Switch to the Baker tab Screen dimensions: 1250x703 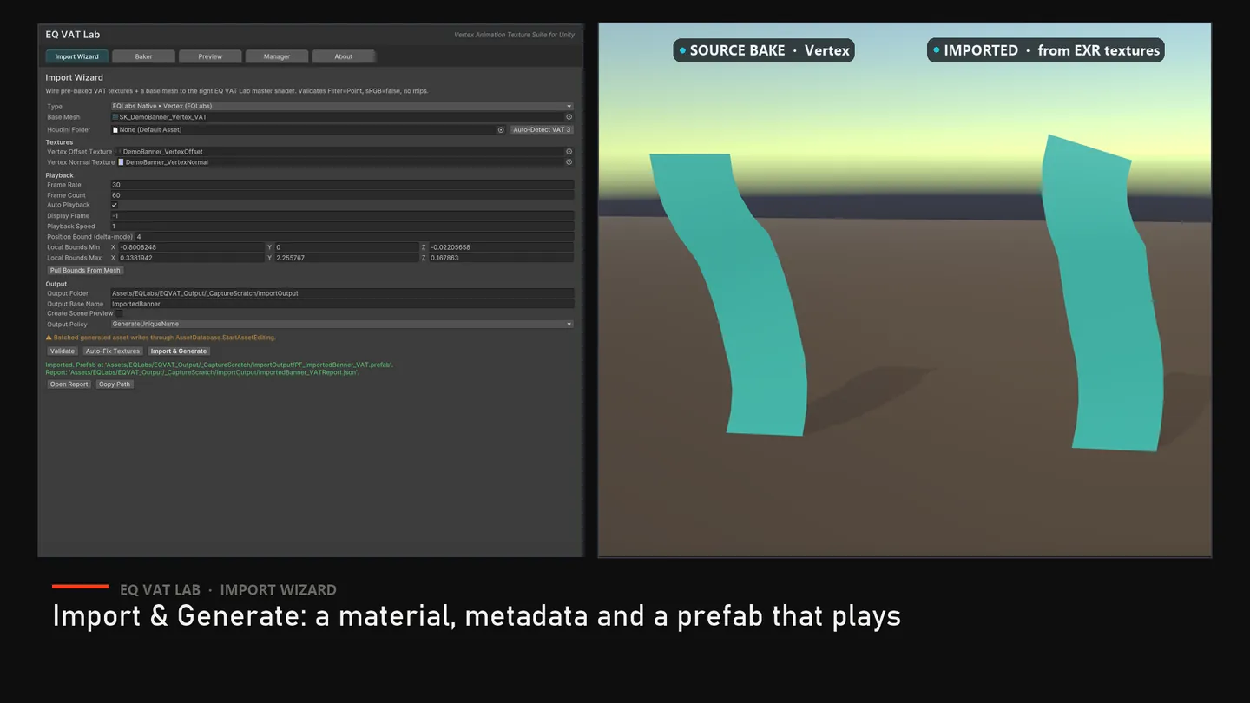click(x=144, y=56)
